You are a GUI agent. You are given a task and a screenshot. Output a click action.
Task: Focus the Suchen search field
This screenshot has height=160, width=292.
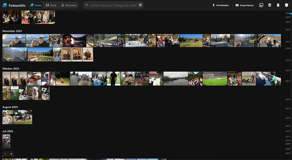click(x=113, y=5)
